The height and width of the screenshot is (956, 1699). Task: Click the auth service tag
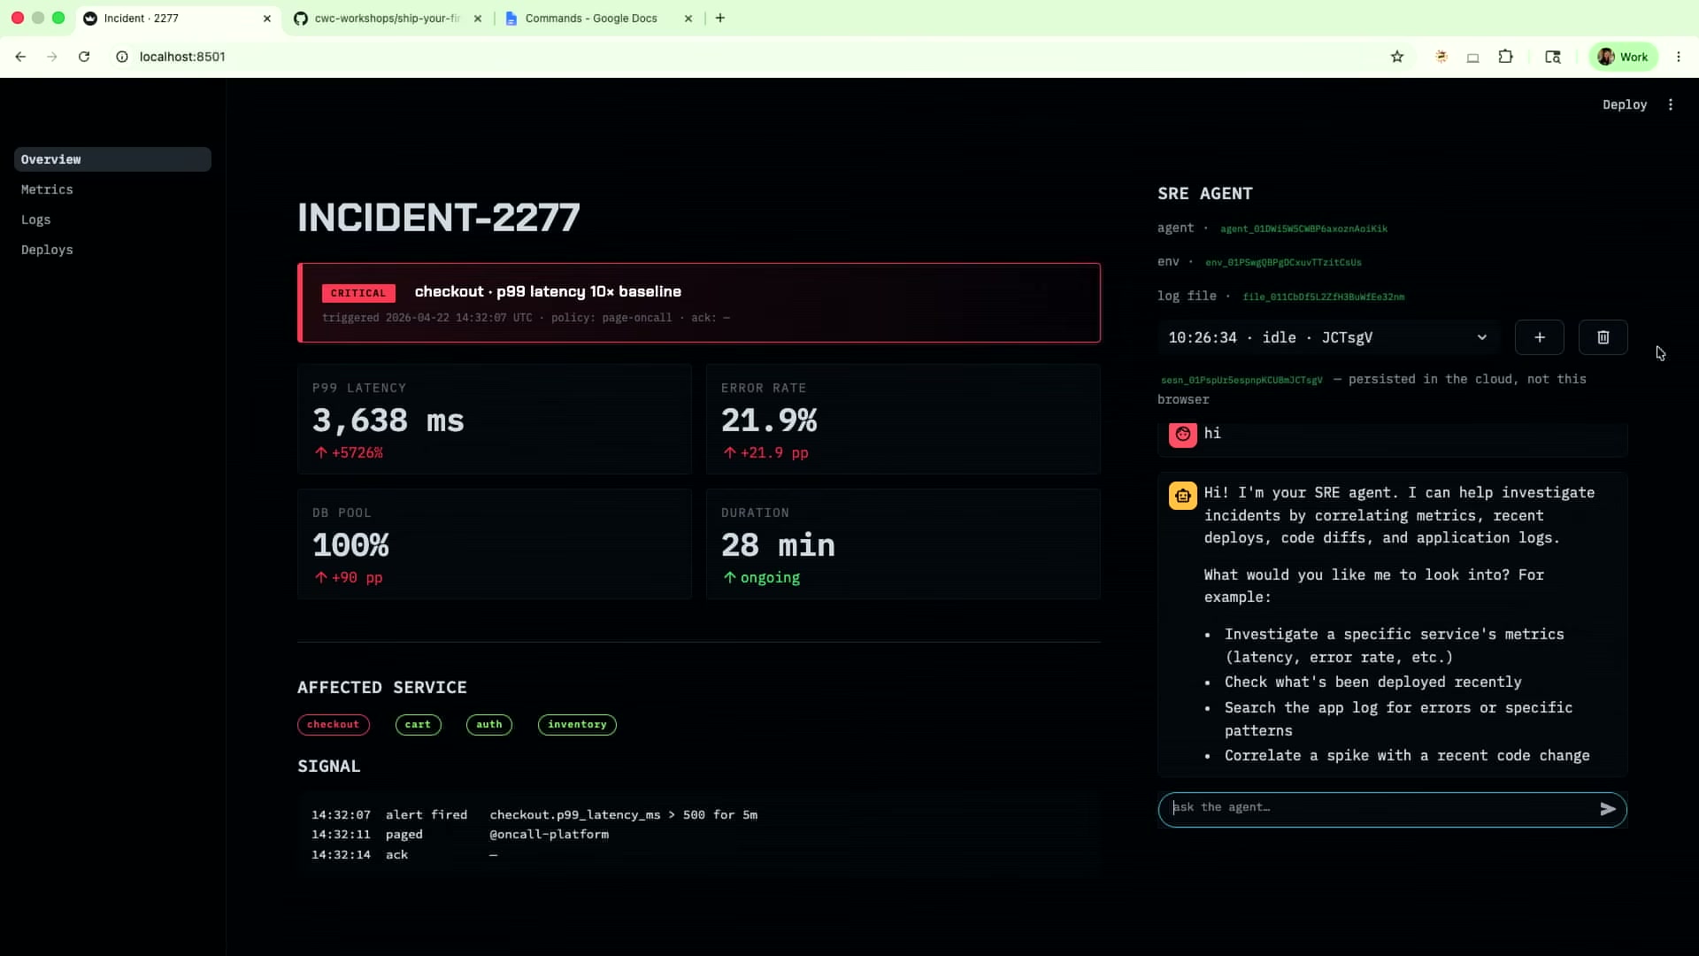coord(489,725)
